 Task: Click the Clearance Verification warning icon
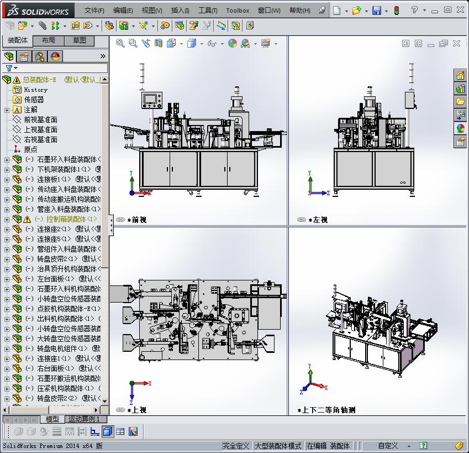(235, 26)
